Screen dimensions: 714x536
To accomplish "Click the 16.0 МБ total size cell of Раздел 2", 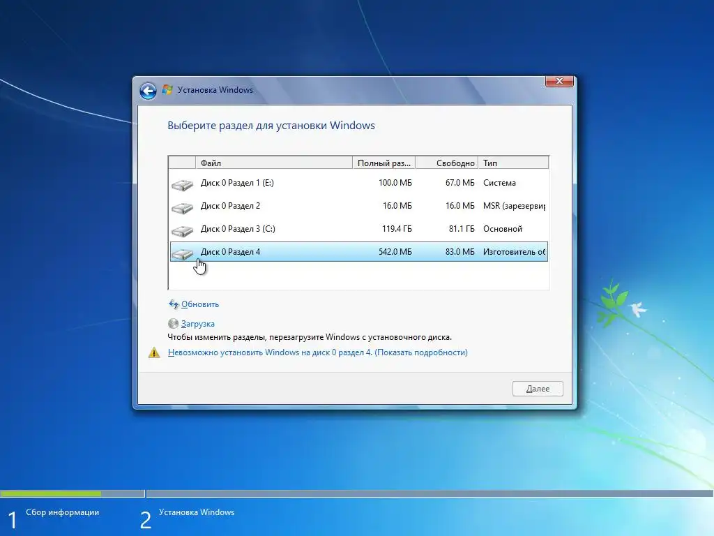I will pyautogui.click(x=397, y=206).
